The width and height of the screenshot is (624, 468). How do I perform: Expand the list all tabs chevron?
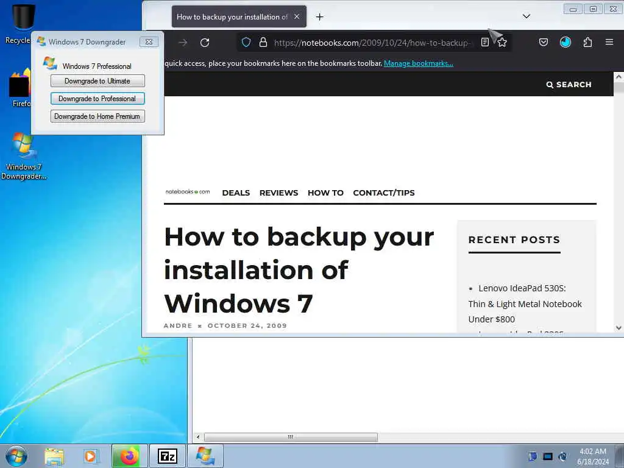pos(526,16)
